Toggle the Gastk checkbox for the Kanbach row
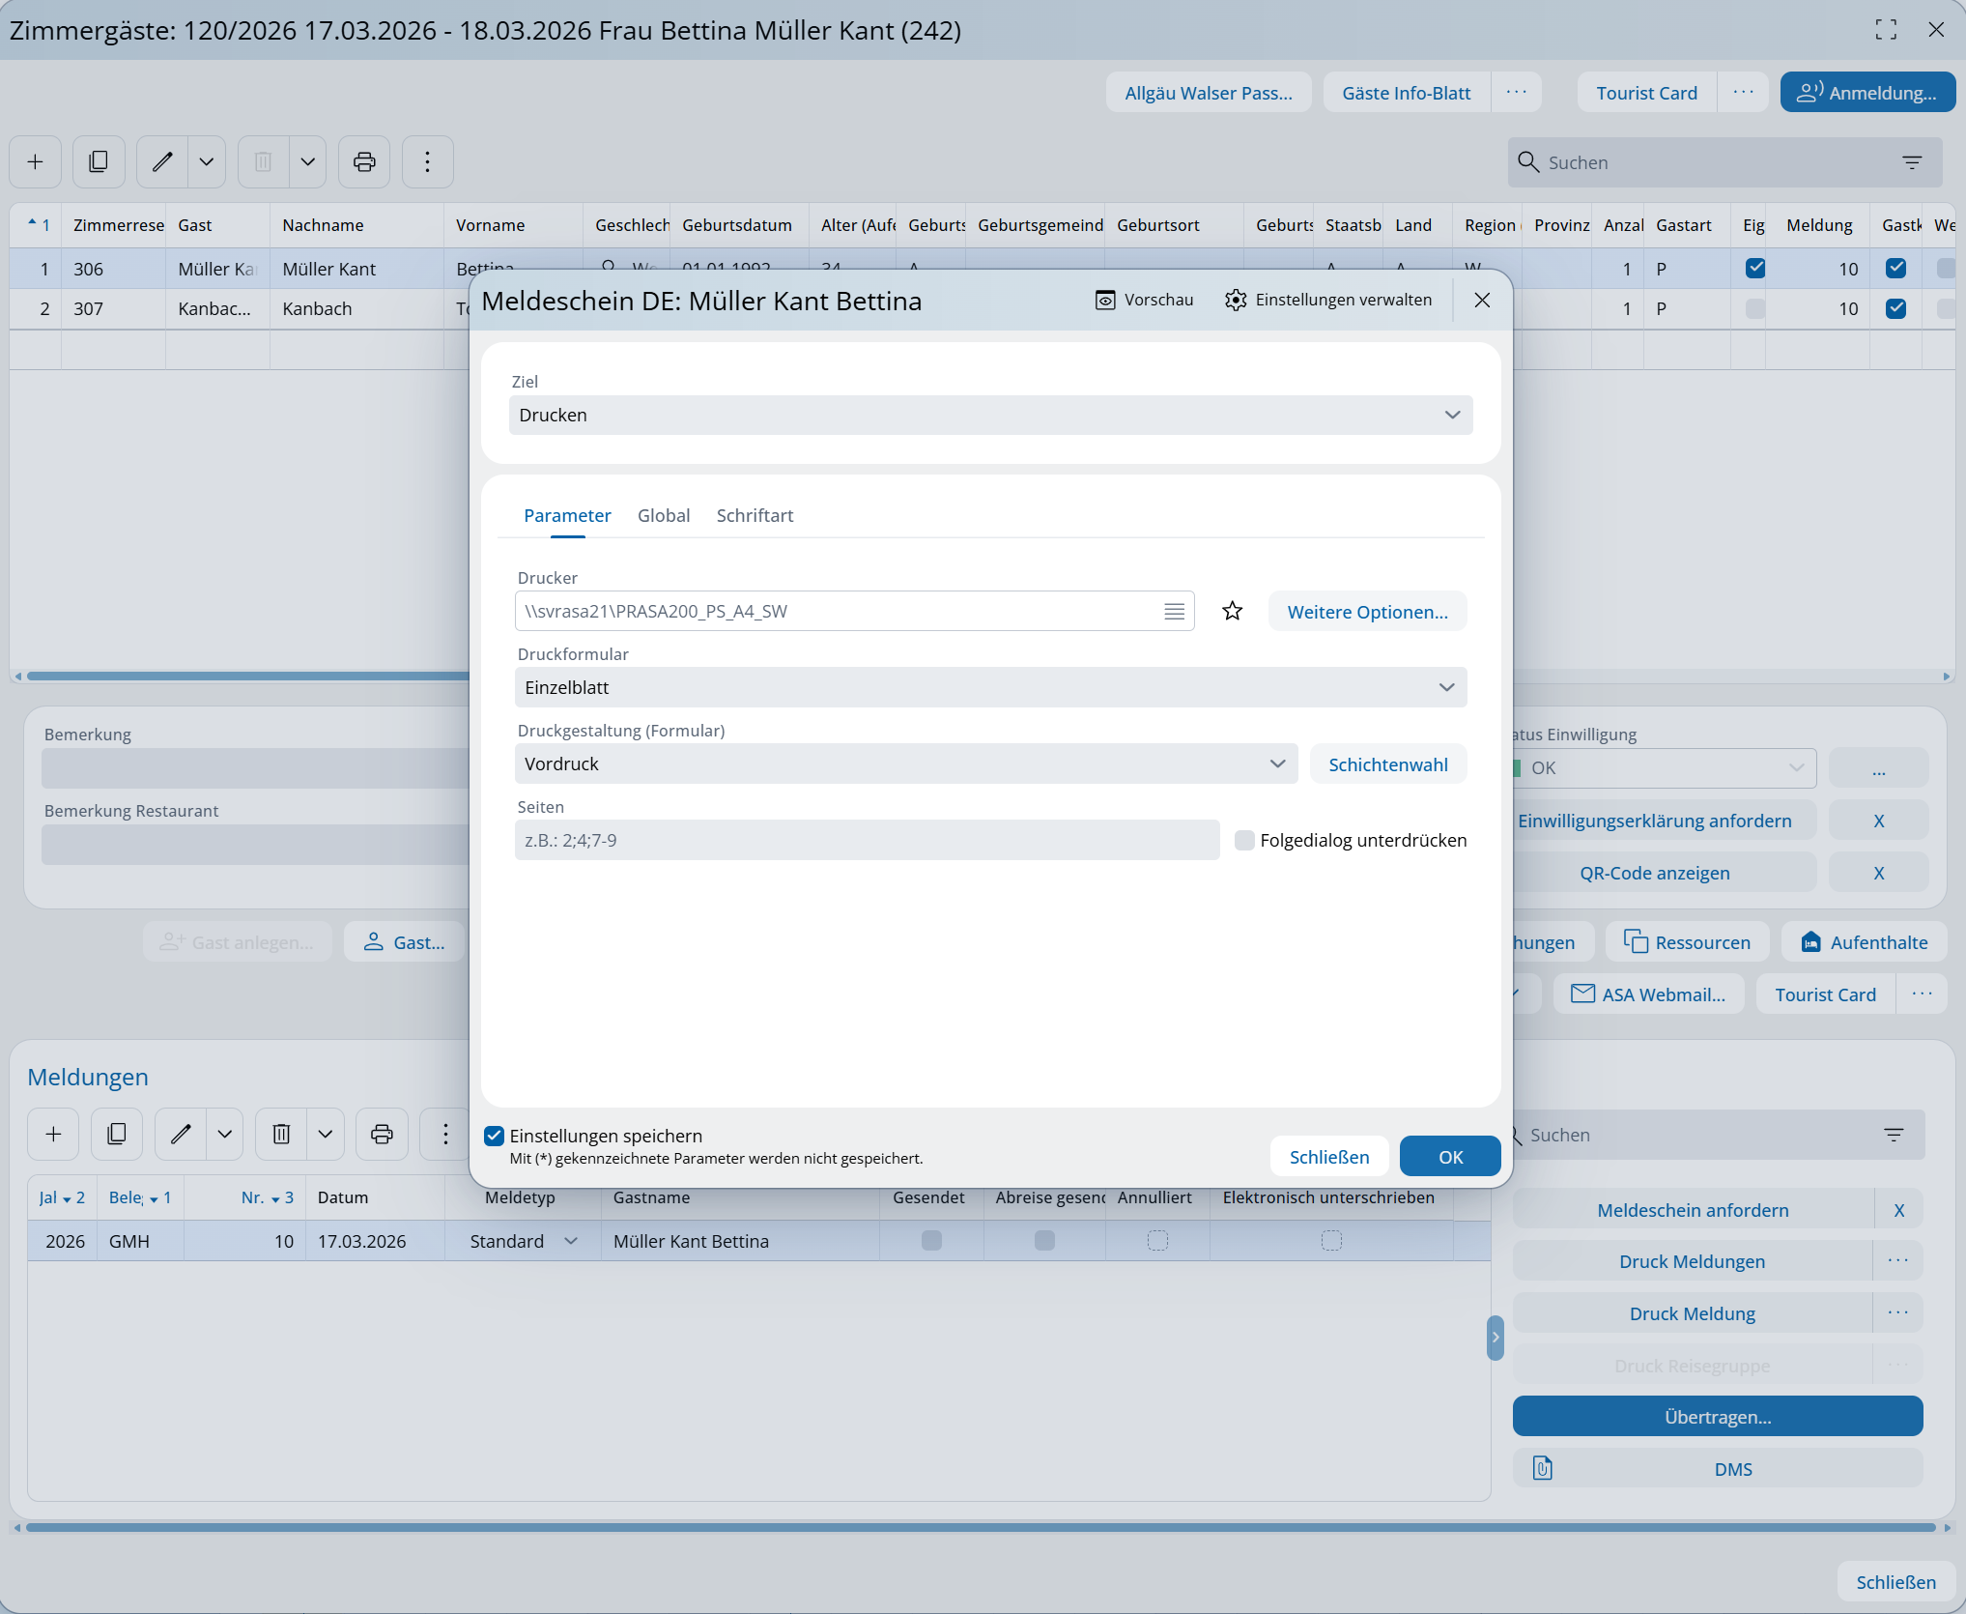This screenshot has width=1966, height=1614. click(1895, 308)
